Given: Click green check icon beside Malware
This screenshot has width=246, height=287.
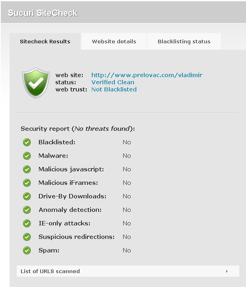Looking at the screenshot, I should (27, 156).
